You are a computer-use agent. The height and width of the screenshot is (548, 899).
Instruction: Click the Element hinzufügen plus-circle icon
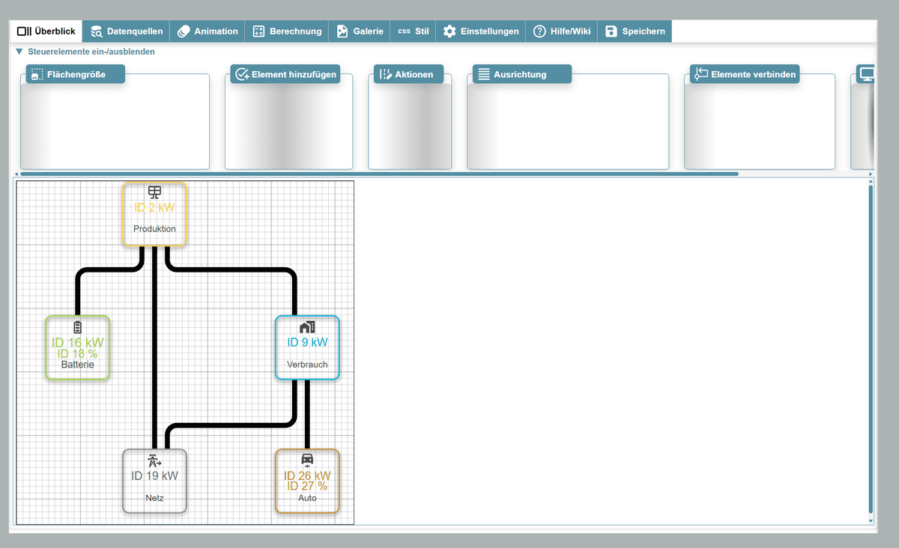[242, 74]
